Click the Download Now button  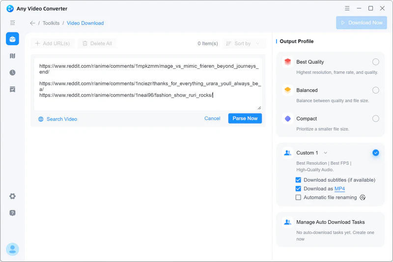pyautogui.click(x=362, y=23)
